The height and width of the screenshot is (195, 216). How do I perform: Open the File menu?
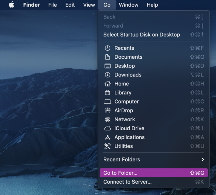coord(52,5)
